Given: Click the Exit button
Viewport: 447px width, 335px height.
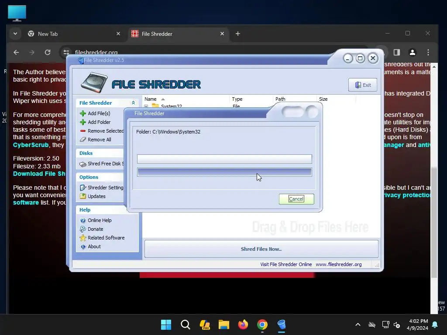Looking at the screenshot, I should point(363,85).
